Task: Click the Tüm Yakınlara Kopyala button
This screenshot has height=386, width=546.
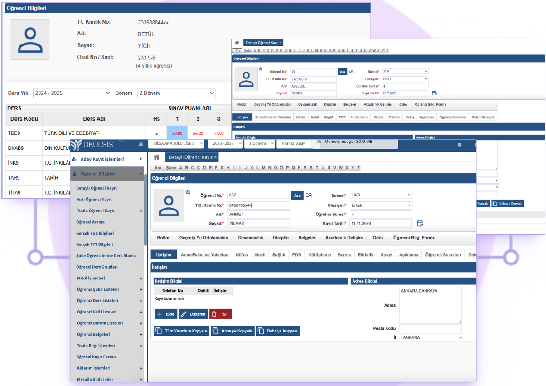Action: [x=182, y=331]
